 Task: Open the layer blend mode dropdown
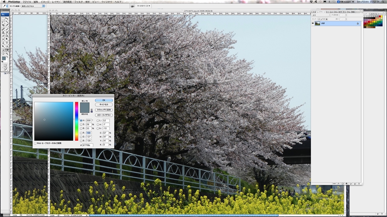click(x=321, y=15)
